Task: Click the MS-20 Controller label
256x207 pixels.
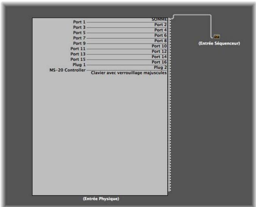Action: tap(67, 70)
